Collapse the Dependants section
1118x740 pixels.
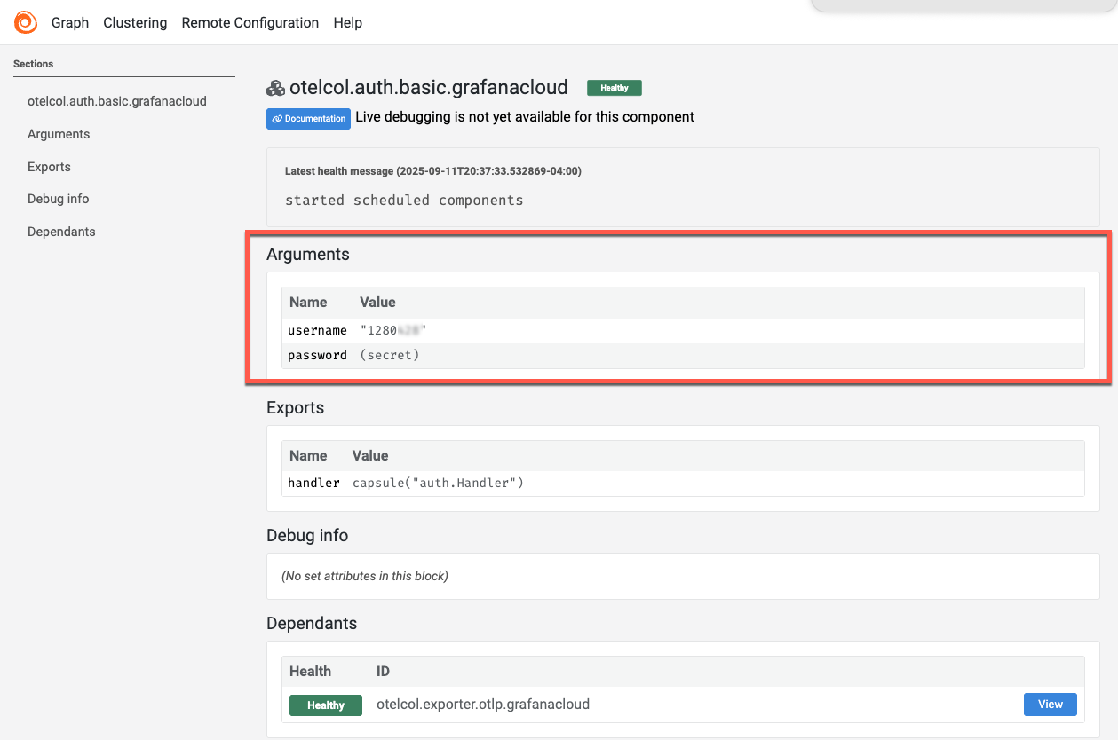[x=312, y=623]
